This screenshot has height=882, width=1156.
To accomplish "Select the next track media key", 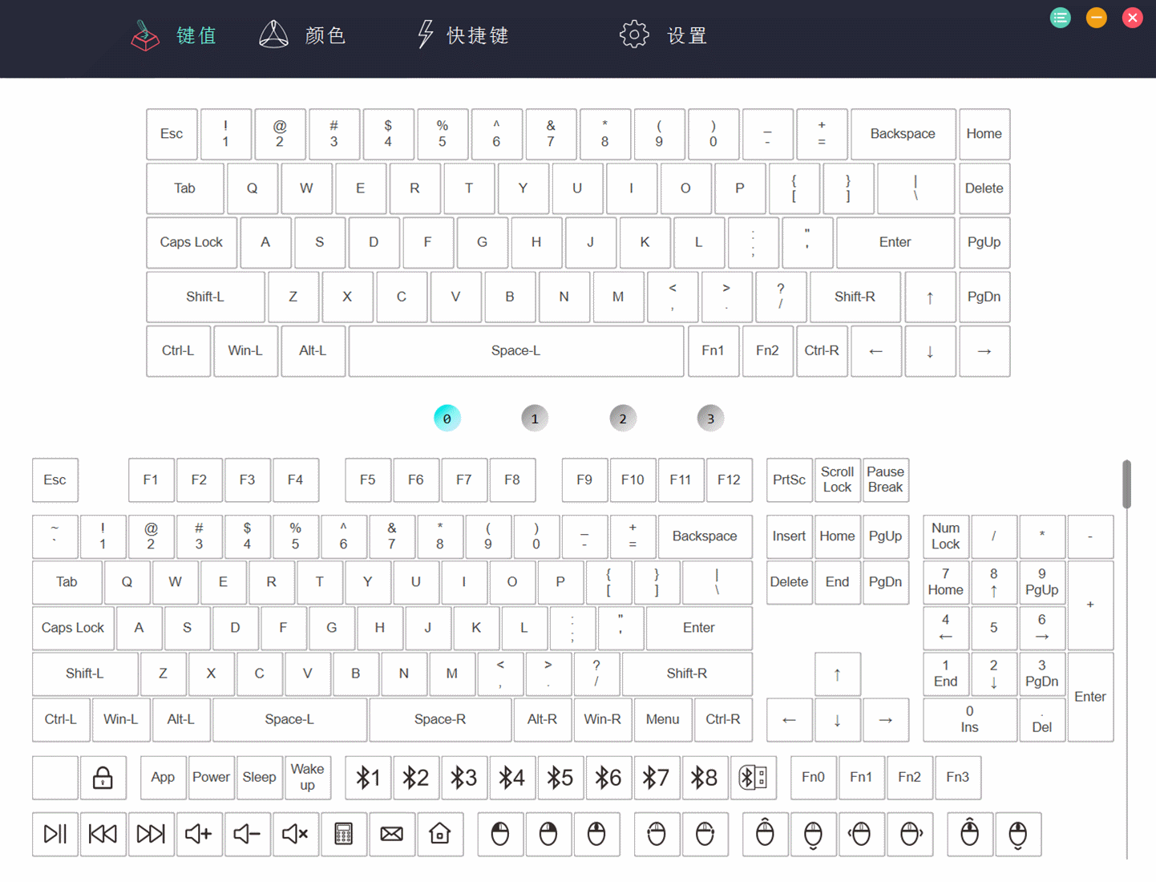I will (x=151, y=834).
